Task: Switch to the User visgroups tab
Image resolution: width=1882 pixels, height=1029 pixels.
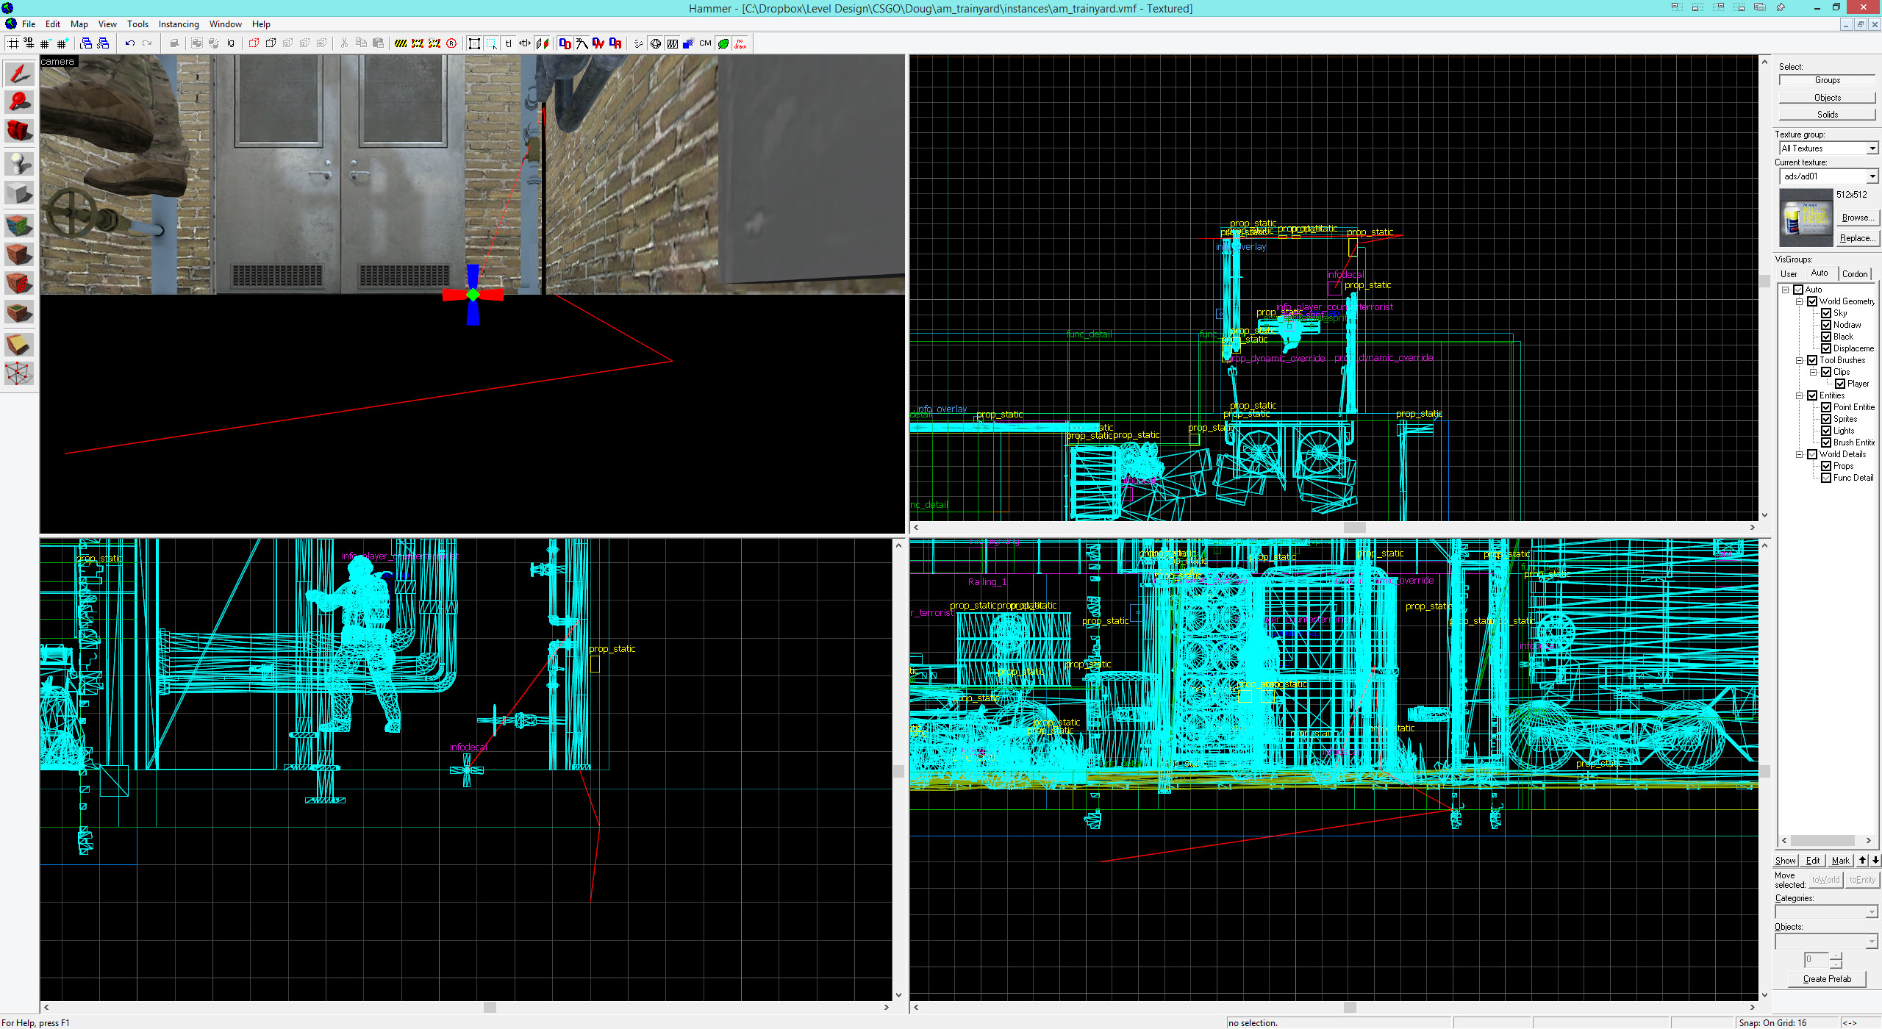Action: pos(1789,273)
